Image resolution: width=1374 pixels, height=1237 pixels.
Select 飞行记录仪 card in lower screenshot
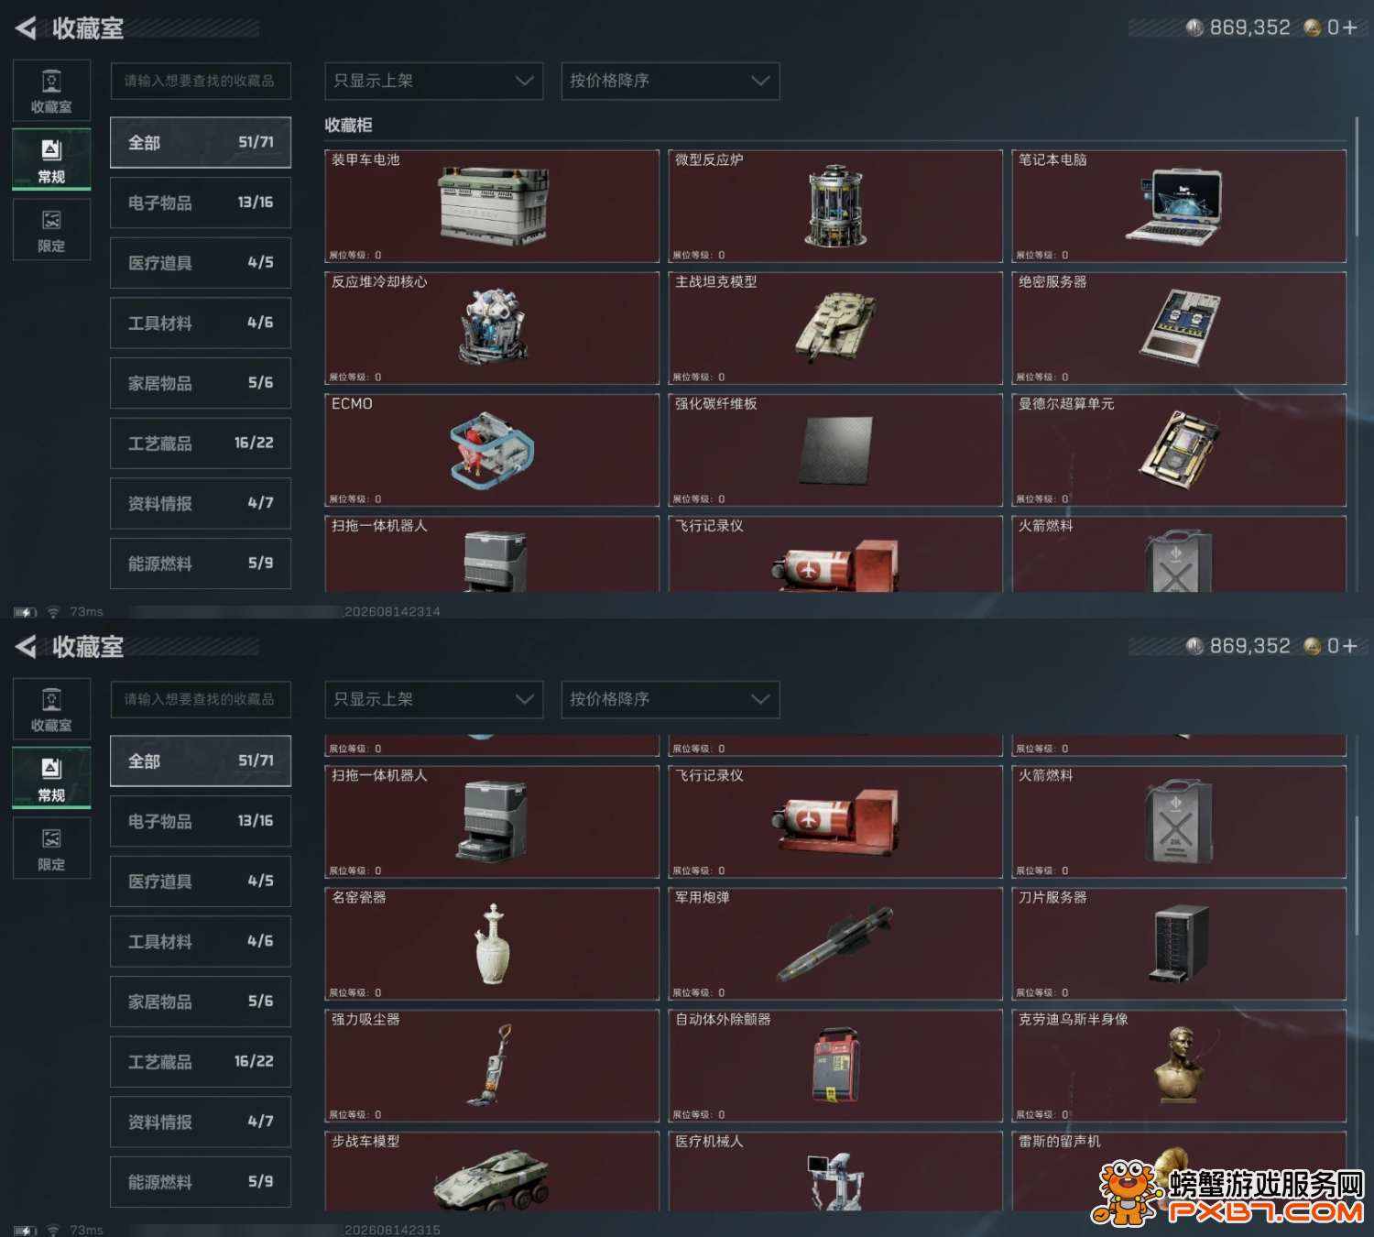coord(835,822)
